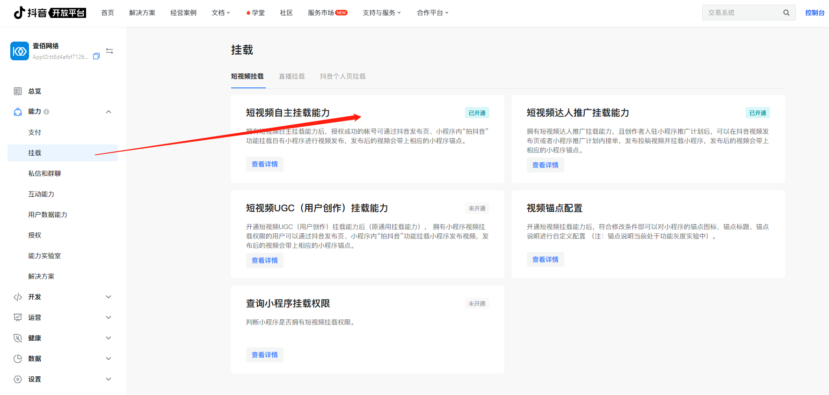The image size is (829, 395).
Task: Click the 壹佰网络 app name
Action: (x=46, y=46)
